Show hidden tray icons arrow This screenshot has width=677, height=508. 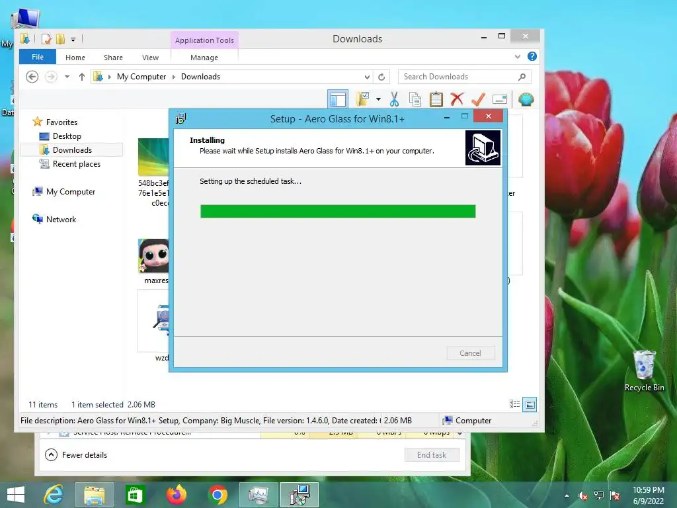[x=567, y=495]
